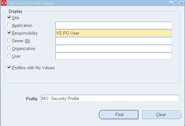Minimize the Find System Profile Values window
185x126 pixels.
tap(171, 3)
